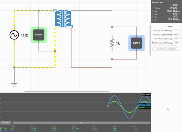The image size is (182, 132).
Task: Open Transformer on Wikipedia link
Action: [166, 49]
